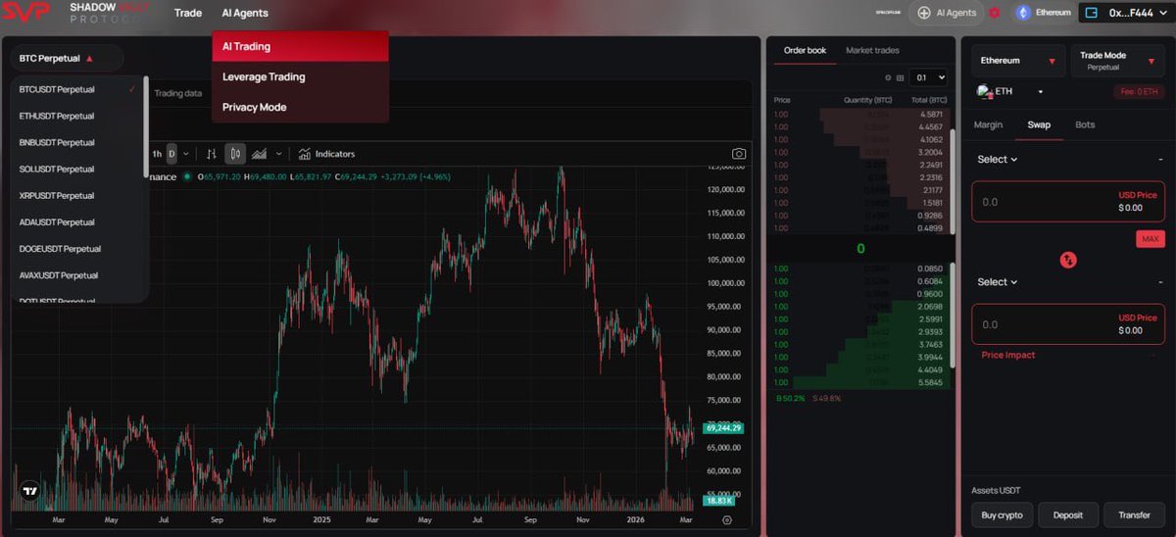The height and width of the screenshot is (537, 1176).
Task: Click the Transfer button
Action: click(1134, 514)
